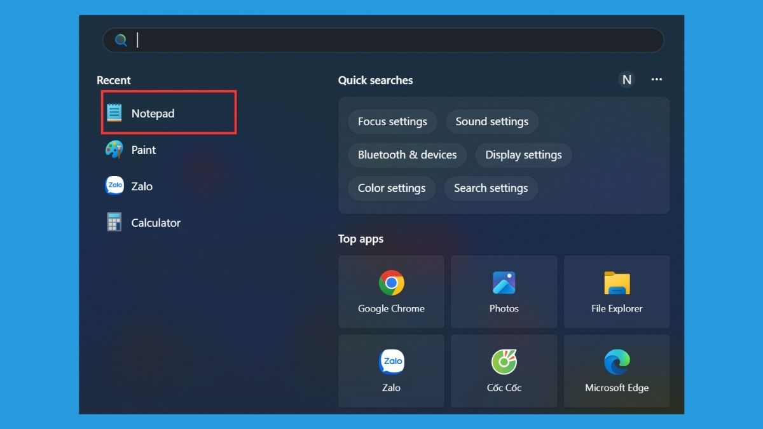Image resolution: width=763 pixels, height=429 pixels.
Task: Launch Zalo from the Top apps grid
Action: click(x=391, y=371)
